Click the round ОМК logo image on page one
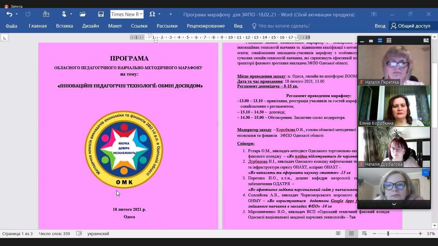438x246 pixels. pos(124,150)
